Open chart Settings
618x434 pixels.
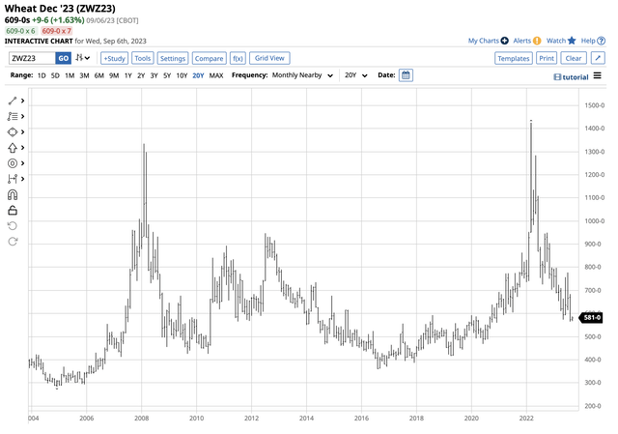click(x=173, y=58)
